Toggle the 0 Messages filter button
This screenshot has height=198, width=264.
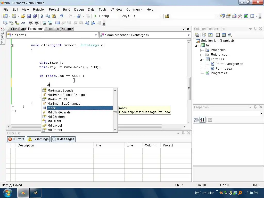63,139
